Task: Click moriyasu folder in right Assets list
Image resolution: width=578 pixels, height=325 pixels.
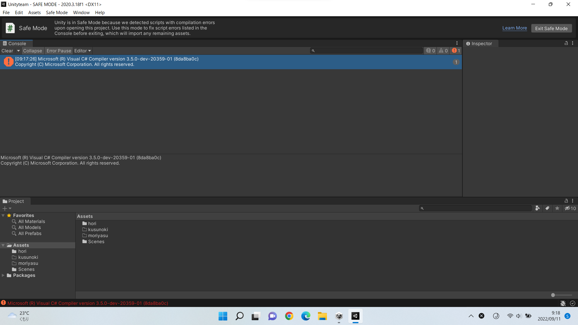Action: coord(98,236)
